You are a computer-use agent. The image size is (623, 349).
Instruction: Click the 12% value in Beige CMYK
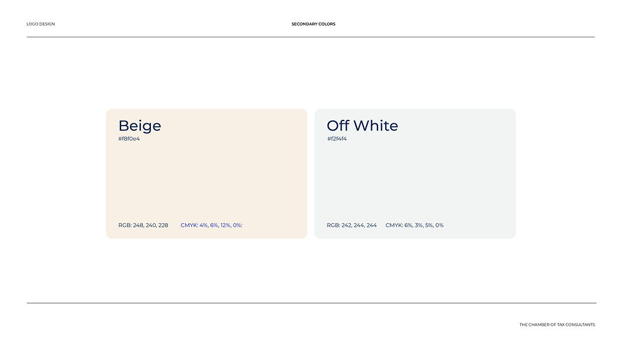pos(226,225)
